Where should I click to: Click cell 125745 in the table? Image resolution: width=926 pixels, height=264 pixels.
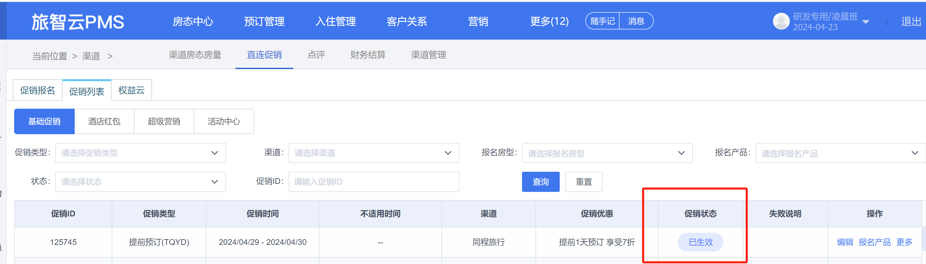[x=63, y=242]
